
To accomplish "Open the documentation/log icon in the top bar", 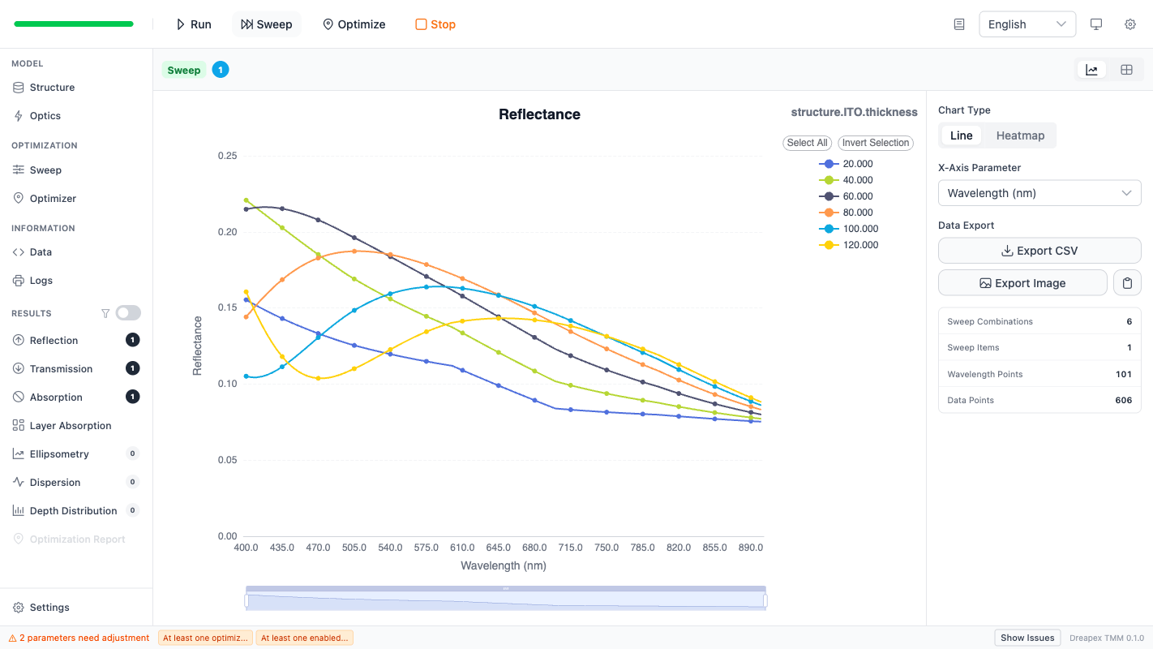I will click(958, 24).
